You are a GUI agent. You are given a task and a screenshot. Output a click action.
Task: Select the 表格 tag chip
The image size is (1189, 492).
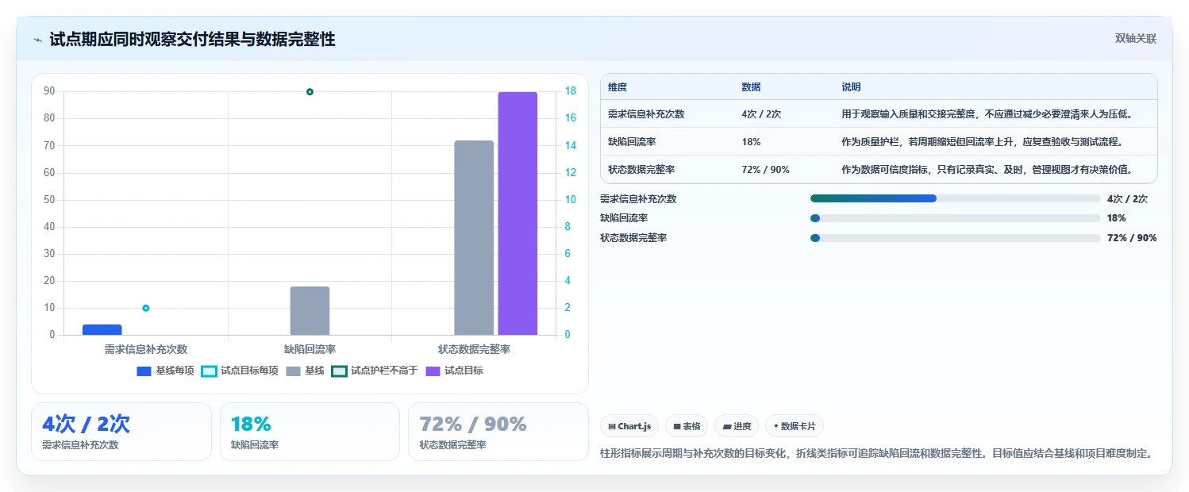click(x=687, y=426)
